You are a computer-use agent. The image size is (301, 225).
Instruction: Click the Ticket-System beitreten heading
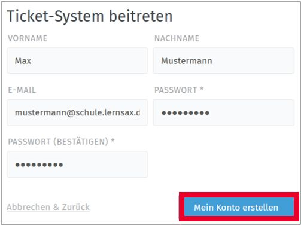(x=90, y=16)
